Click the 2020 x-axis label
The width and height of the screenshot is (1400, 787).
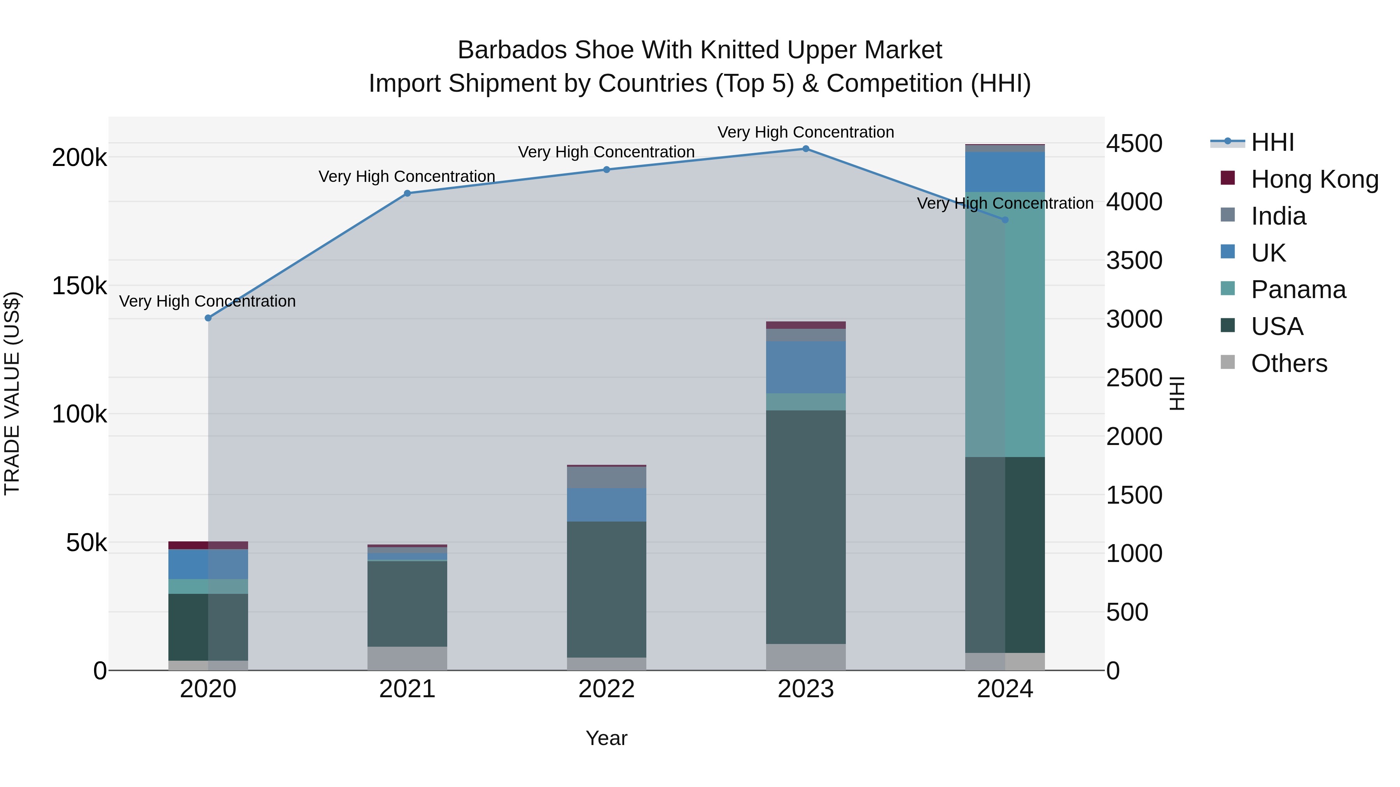208,689
